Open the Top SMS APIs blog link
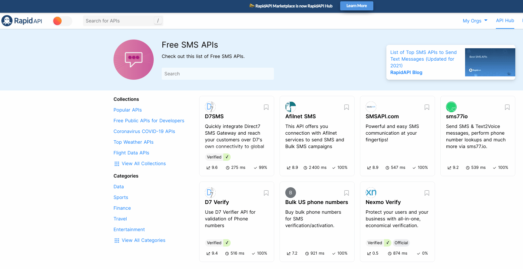Screen dimensions: 523x269 [424, 59]
